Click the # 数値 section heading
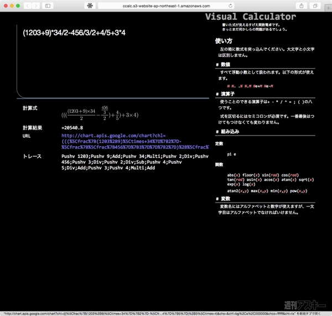The width and height of the screenshot is (332, 316). tap(223, 64)
